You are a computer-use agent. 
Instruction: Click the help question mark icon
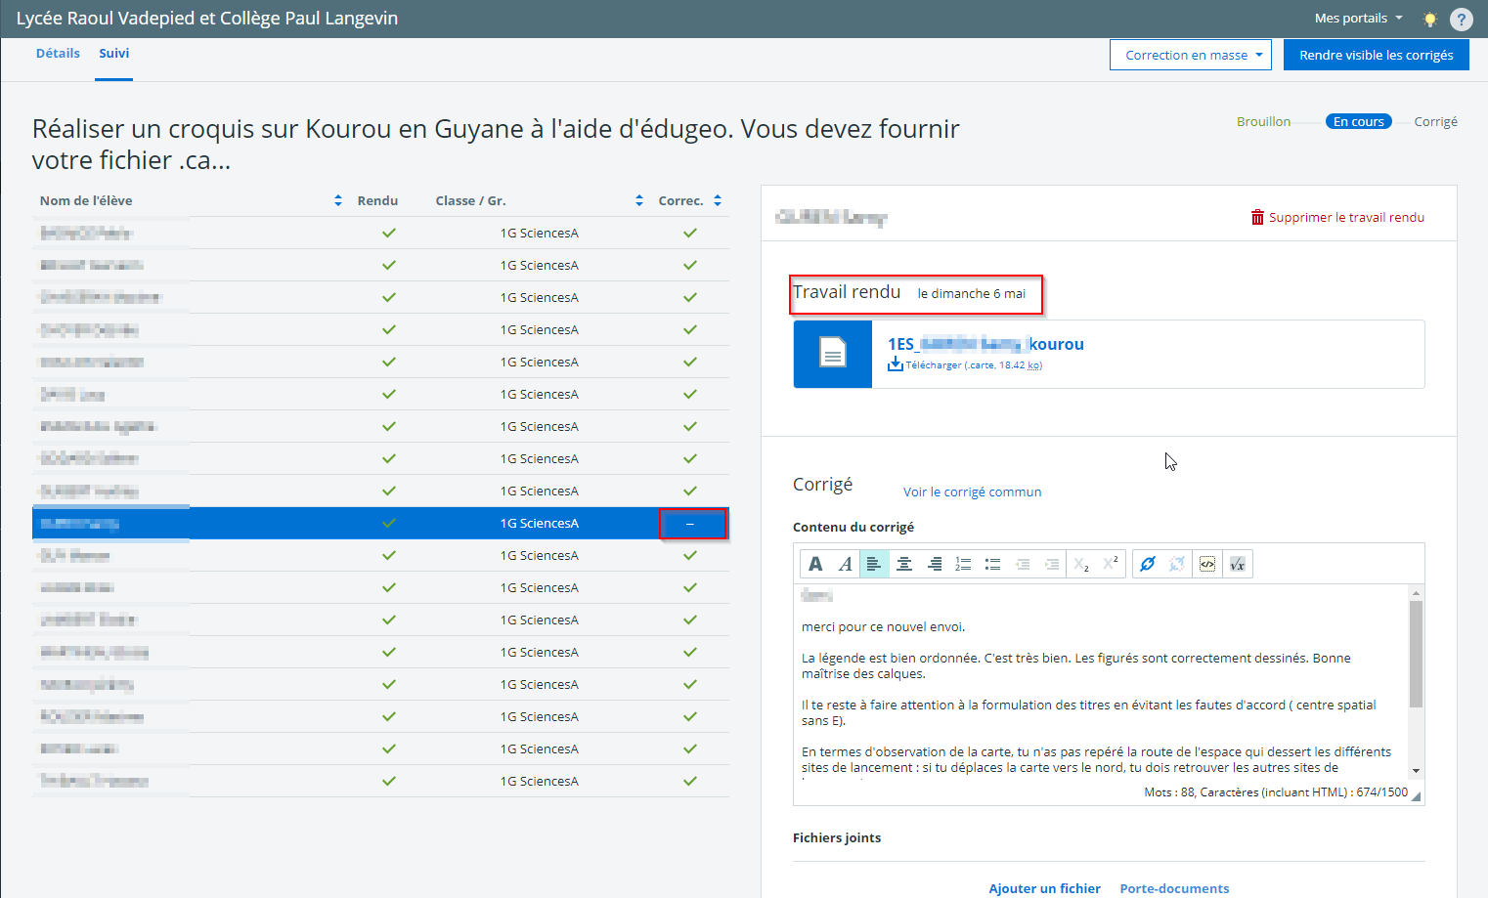coord(1461,19)
